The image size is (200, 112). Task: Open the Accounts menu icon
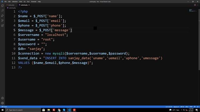2,98
